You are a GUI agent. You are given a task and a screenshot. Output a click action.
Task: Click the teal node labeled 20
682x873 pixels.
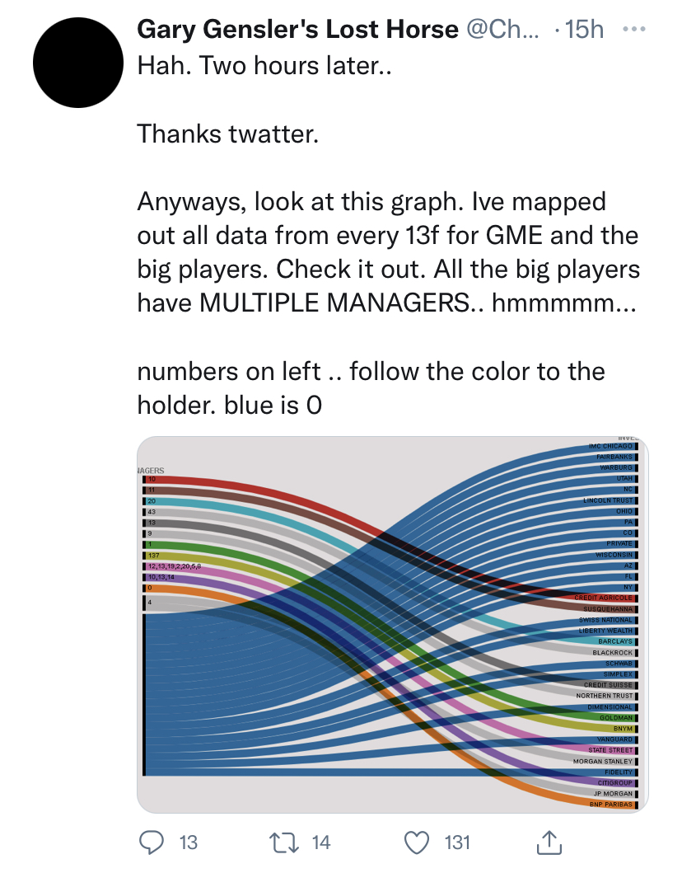pos(152,501)
